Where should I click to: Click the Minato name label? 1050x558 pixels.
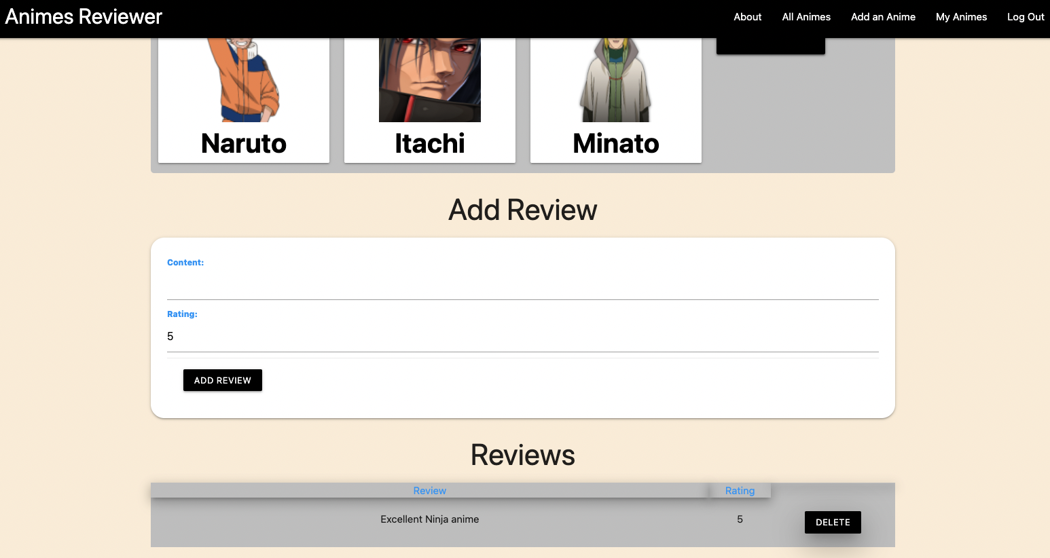[x=615, y=143]
